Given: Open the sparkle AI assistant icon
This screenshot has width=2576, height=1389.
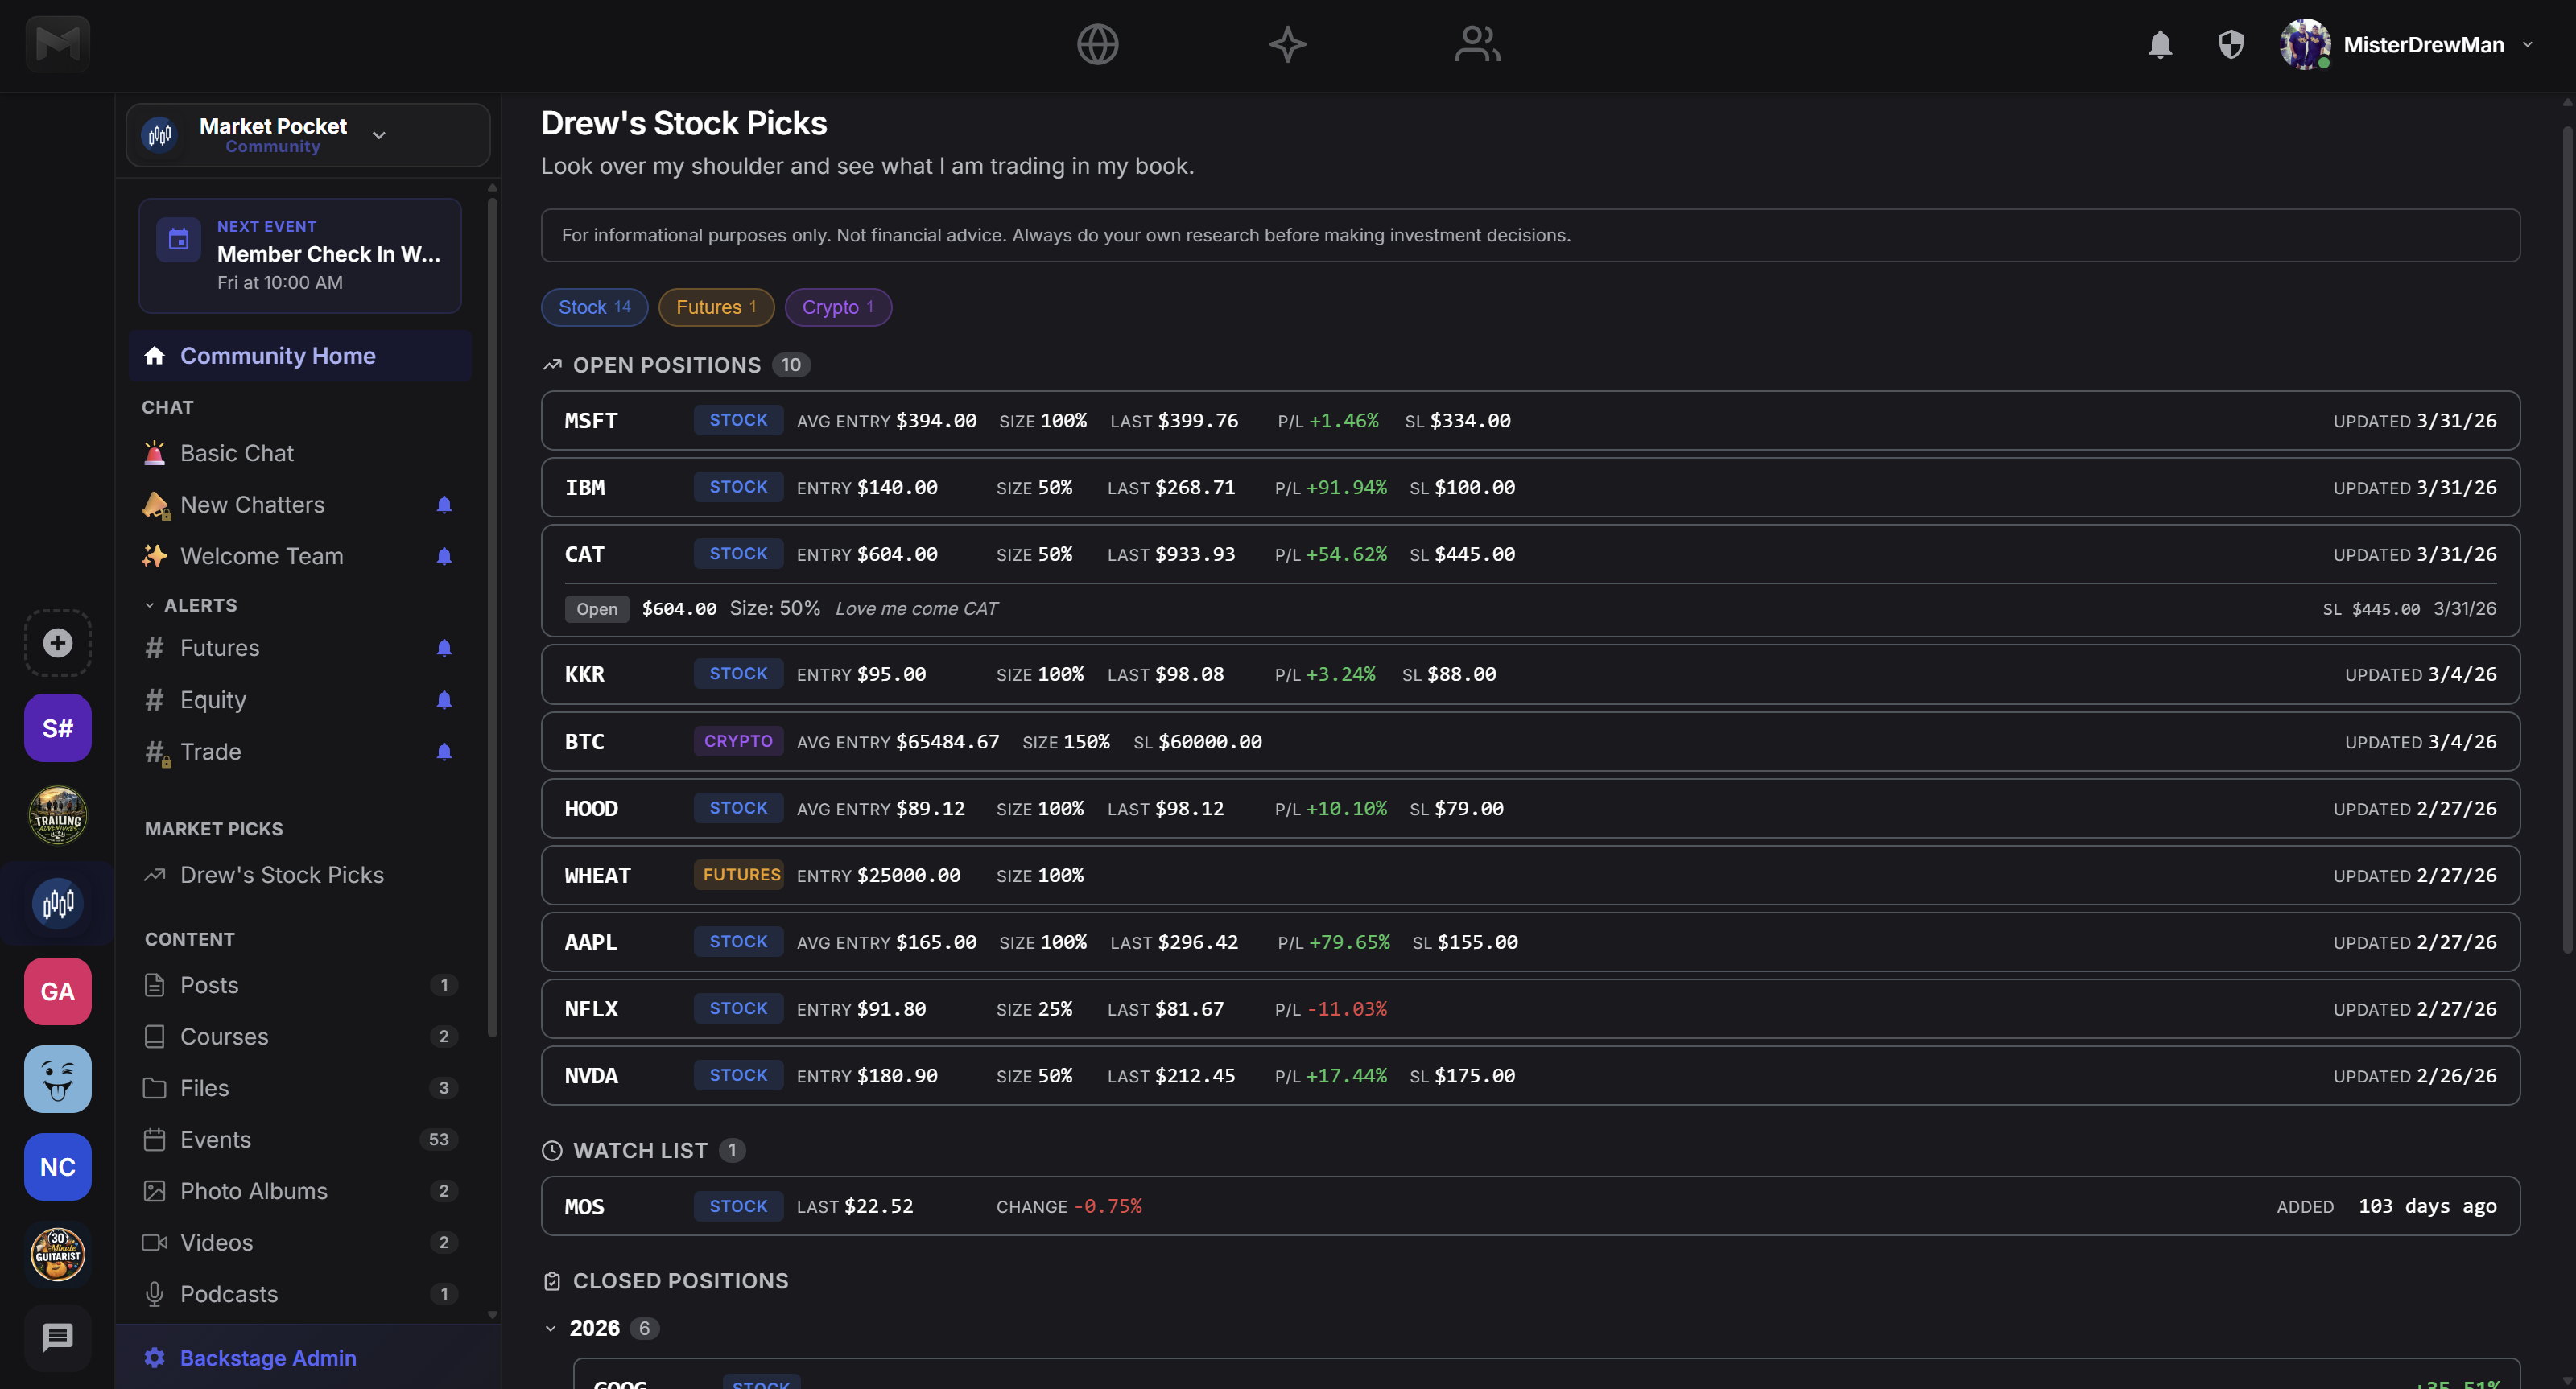Looking at the screenshot, I should tap(1287, 45).
